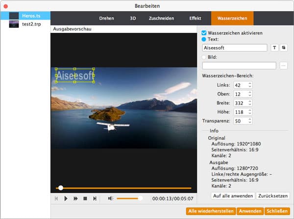
Task: Mute audio with the speaker icon
Action: tap(110, 198)
